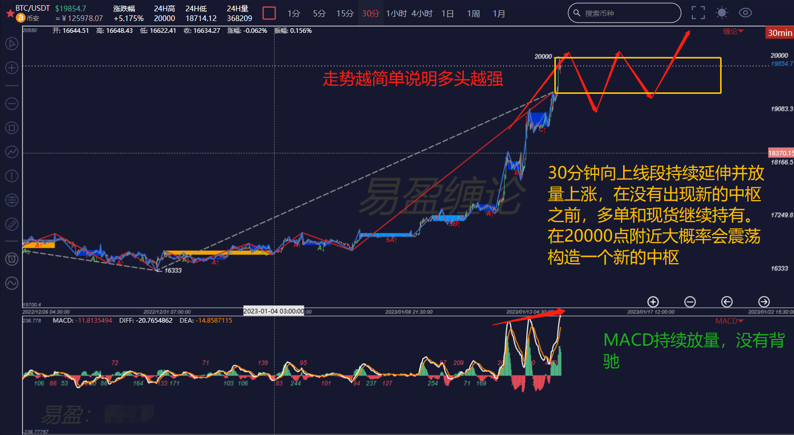
Task: Select the vertical line drawing tool
Action: click(x=11, y=176)
